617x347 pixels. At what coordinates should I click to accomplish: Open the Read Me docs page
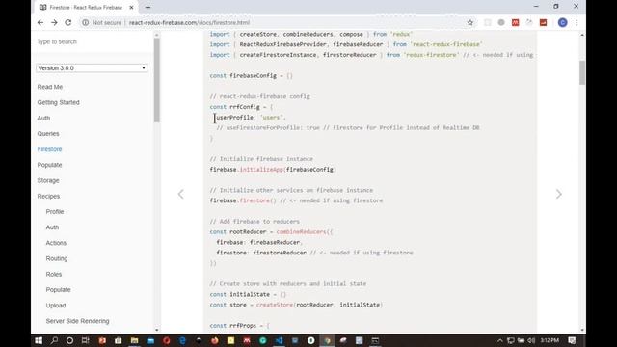pyautogui.click(x=50, y=87)
